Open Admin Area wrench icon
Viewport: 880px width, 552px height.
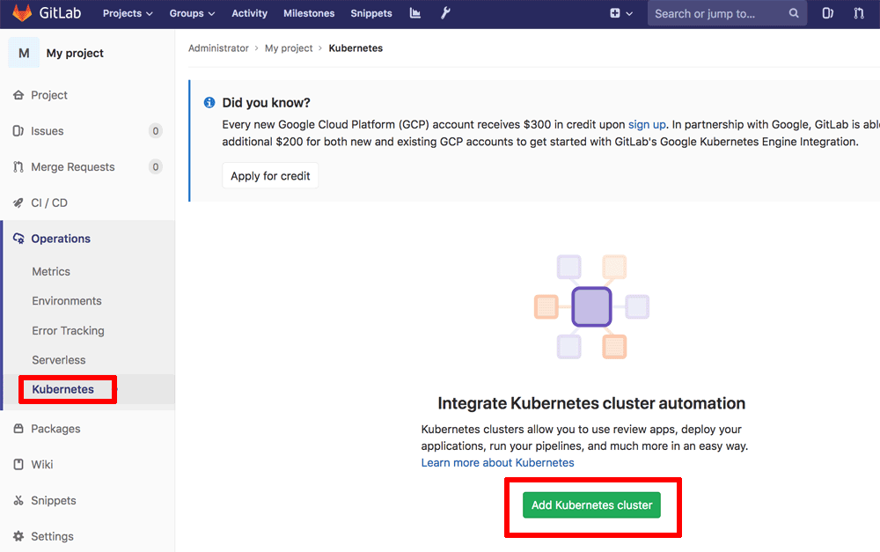point(445,13)
